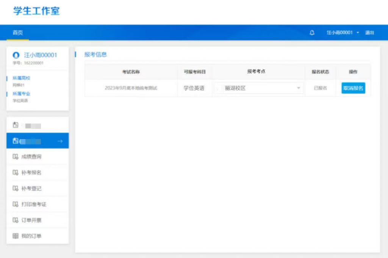388x258 pixels.
Task: Select the 2023年9月底本地统考测试 exam row
Action: point(131,88)
